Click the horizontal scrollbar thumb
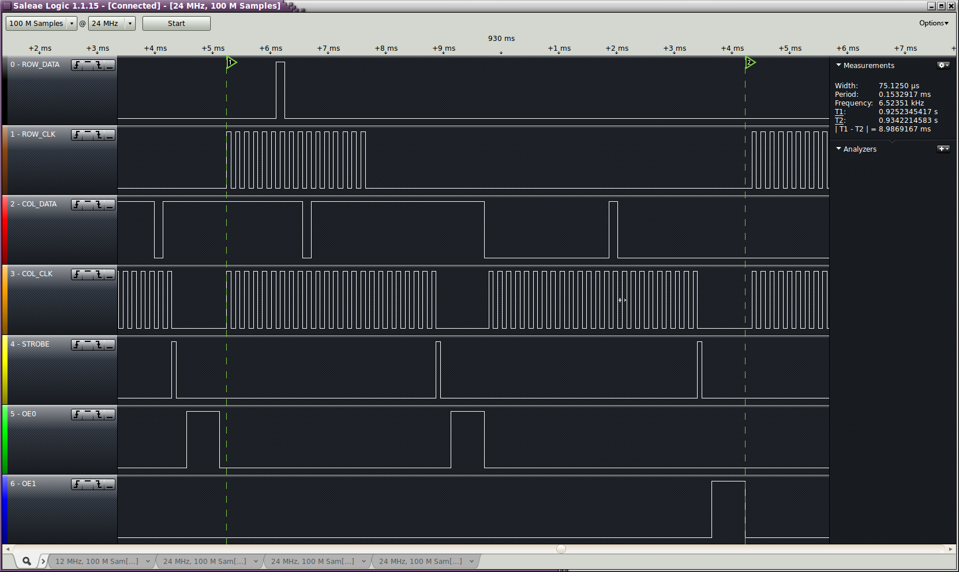This screenshot has height=572, width=959. point(561,549)
